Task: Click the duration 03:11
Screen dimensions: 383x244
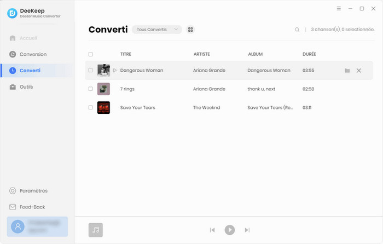Action: click(x=307, y=107)
